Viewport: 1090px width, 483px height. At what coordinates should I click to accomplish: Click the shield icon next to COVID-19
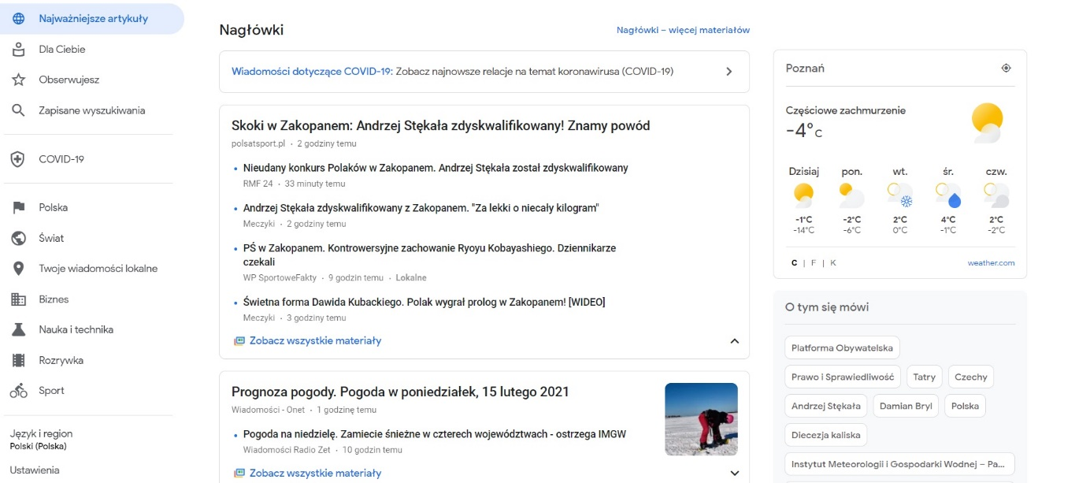(18, 159)
